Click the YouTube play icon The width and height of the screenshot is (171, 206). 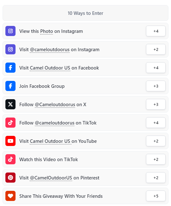tap(10, 141)
